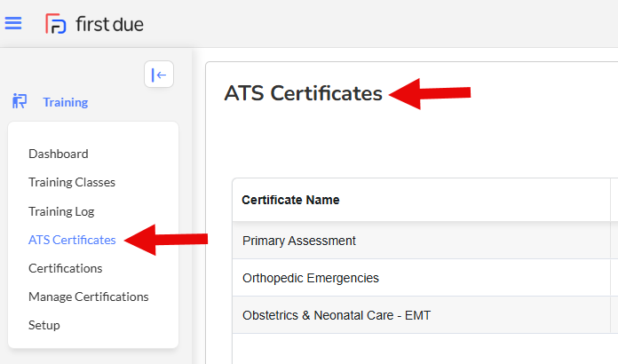The image size is (618, 364).
Task: Open the Certifications page
Action: pos(66,268)
